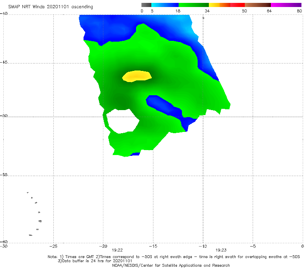Click the longitude axis label '-15'

click(x=153, y=246)
